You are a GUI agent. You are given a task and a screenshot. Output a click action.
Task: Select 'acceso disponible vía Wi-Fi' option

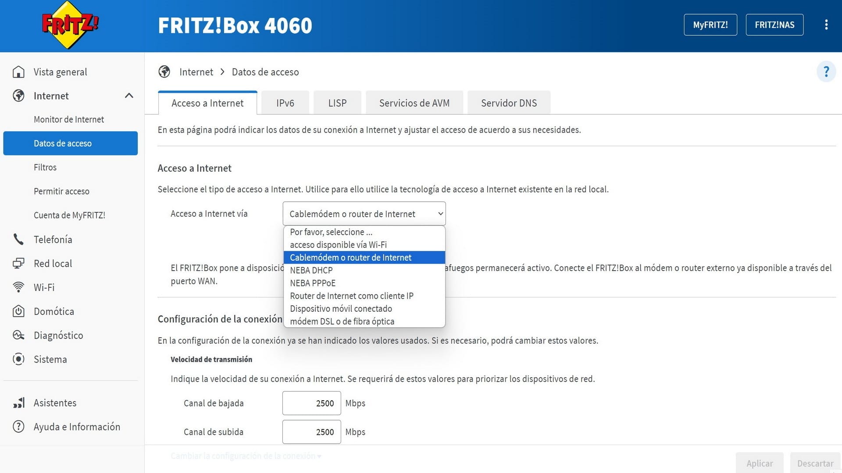coord(364,245)
